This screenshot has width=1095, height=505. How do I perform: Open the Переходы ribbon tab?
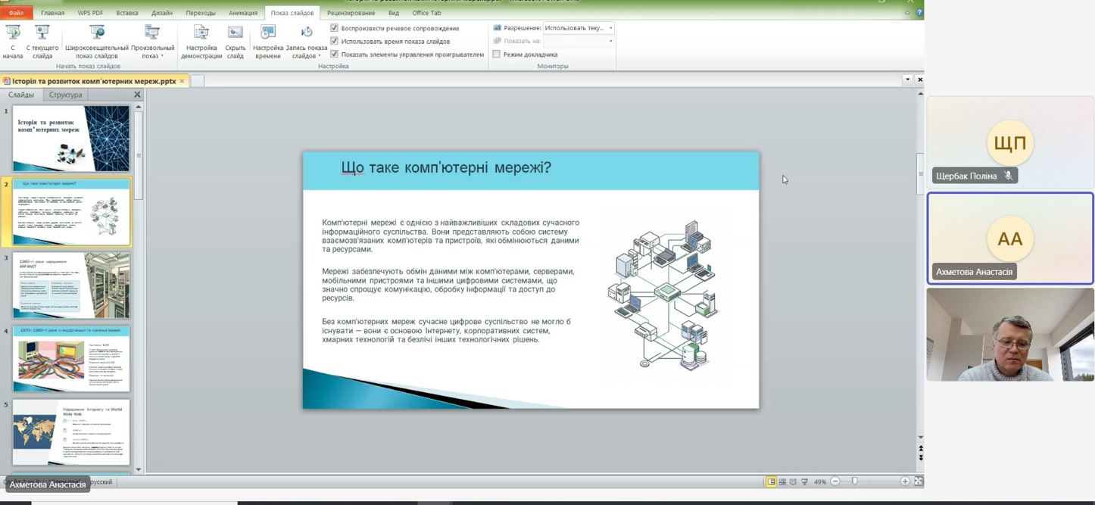pyautogui.click(x=201, y=13)
